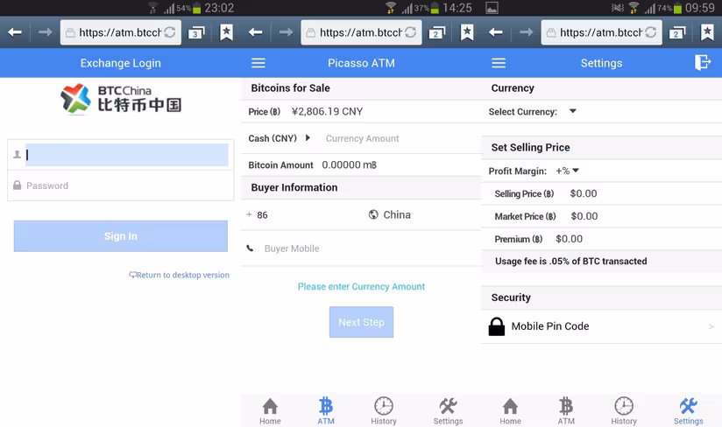Click Please enter Currency Amount message
The width and height of the screenshot is (722, 427).
click(362, 286)
